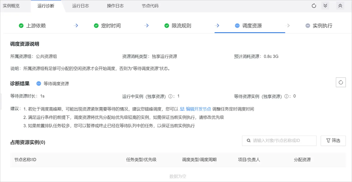Open the 编辑开发节点 link
This screenshot has width=352, height=182.
(x=198, y=109)
